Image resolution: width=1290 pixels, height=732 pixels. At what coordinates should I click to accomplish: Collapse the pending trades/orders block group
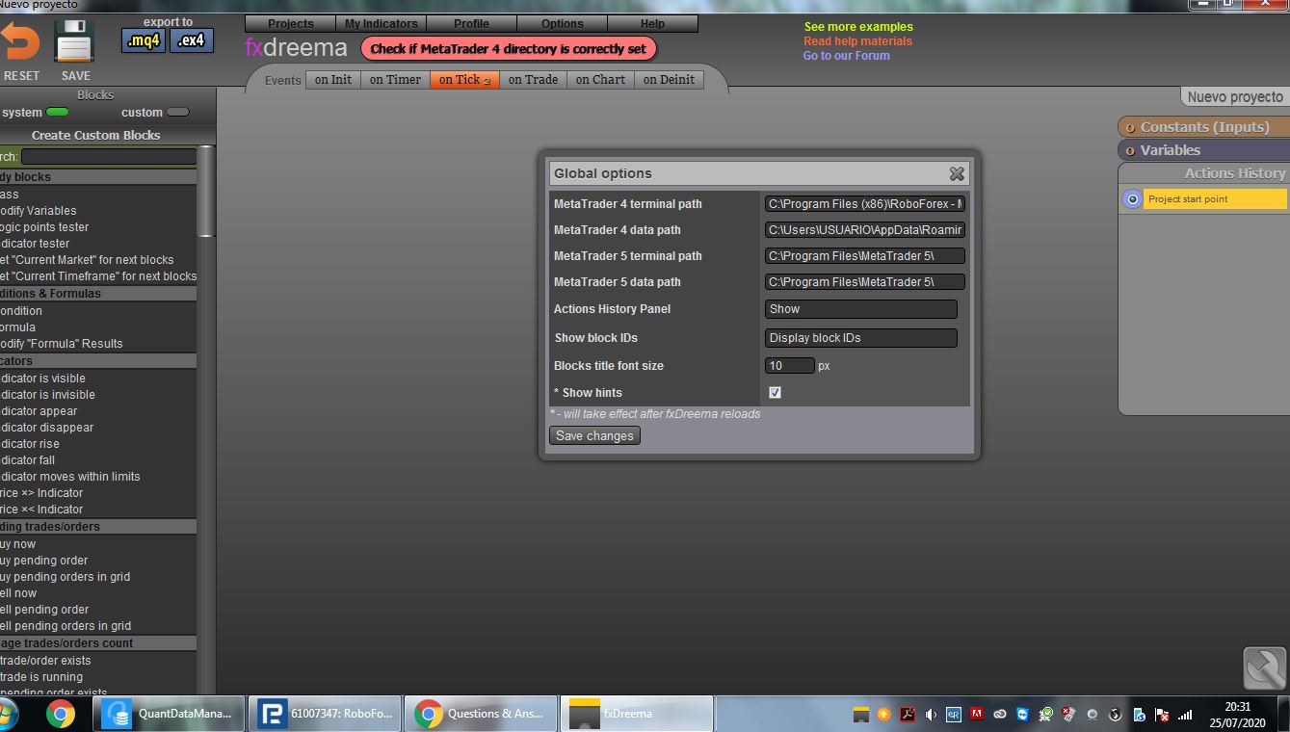tap(97, 527)
